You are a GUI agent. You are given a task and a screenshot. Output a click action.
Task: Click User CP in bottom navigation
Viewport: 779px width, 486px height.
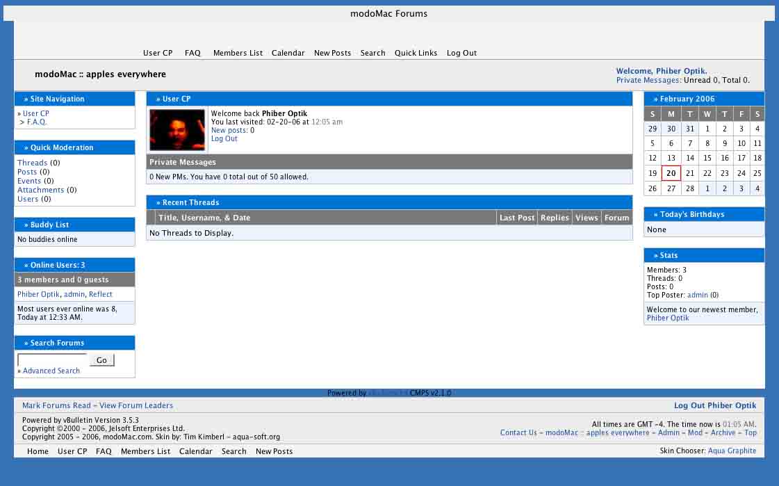(72, 451)
